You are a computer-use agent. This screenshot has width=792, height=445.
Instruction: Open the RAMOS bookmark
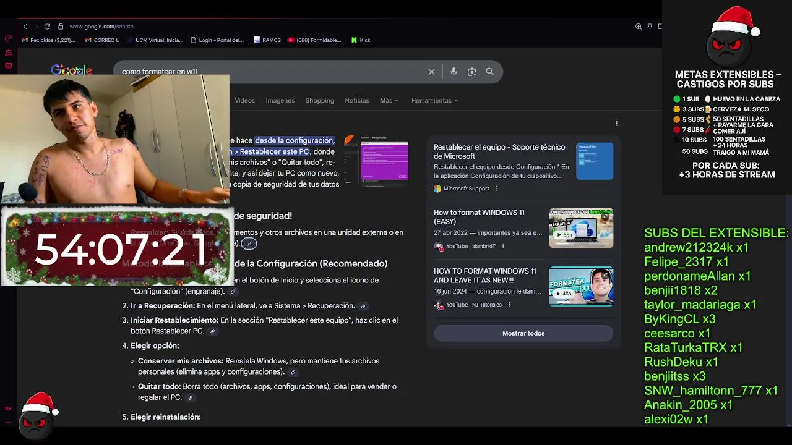267,40
